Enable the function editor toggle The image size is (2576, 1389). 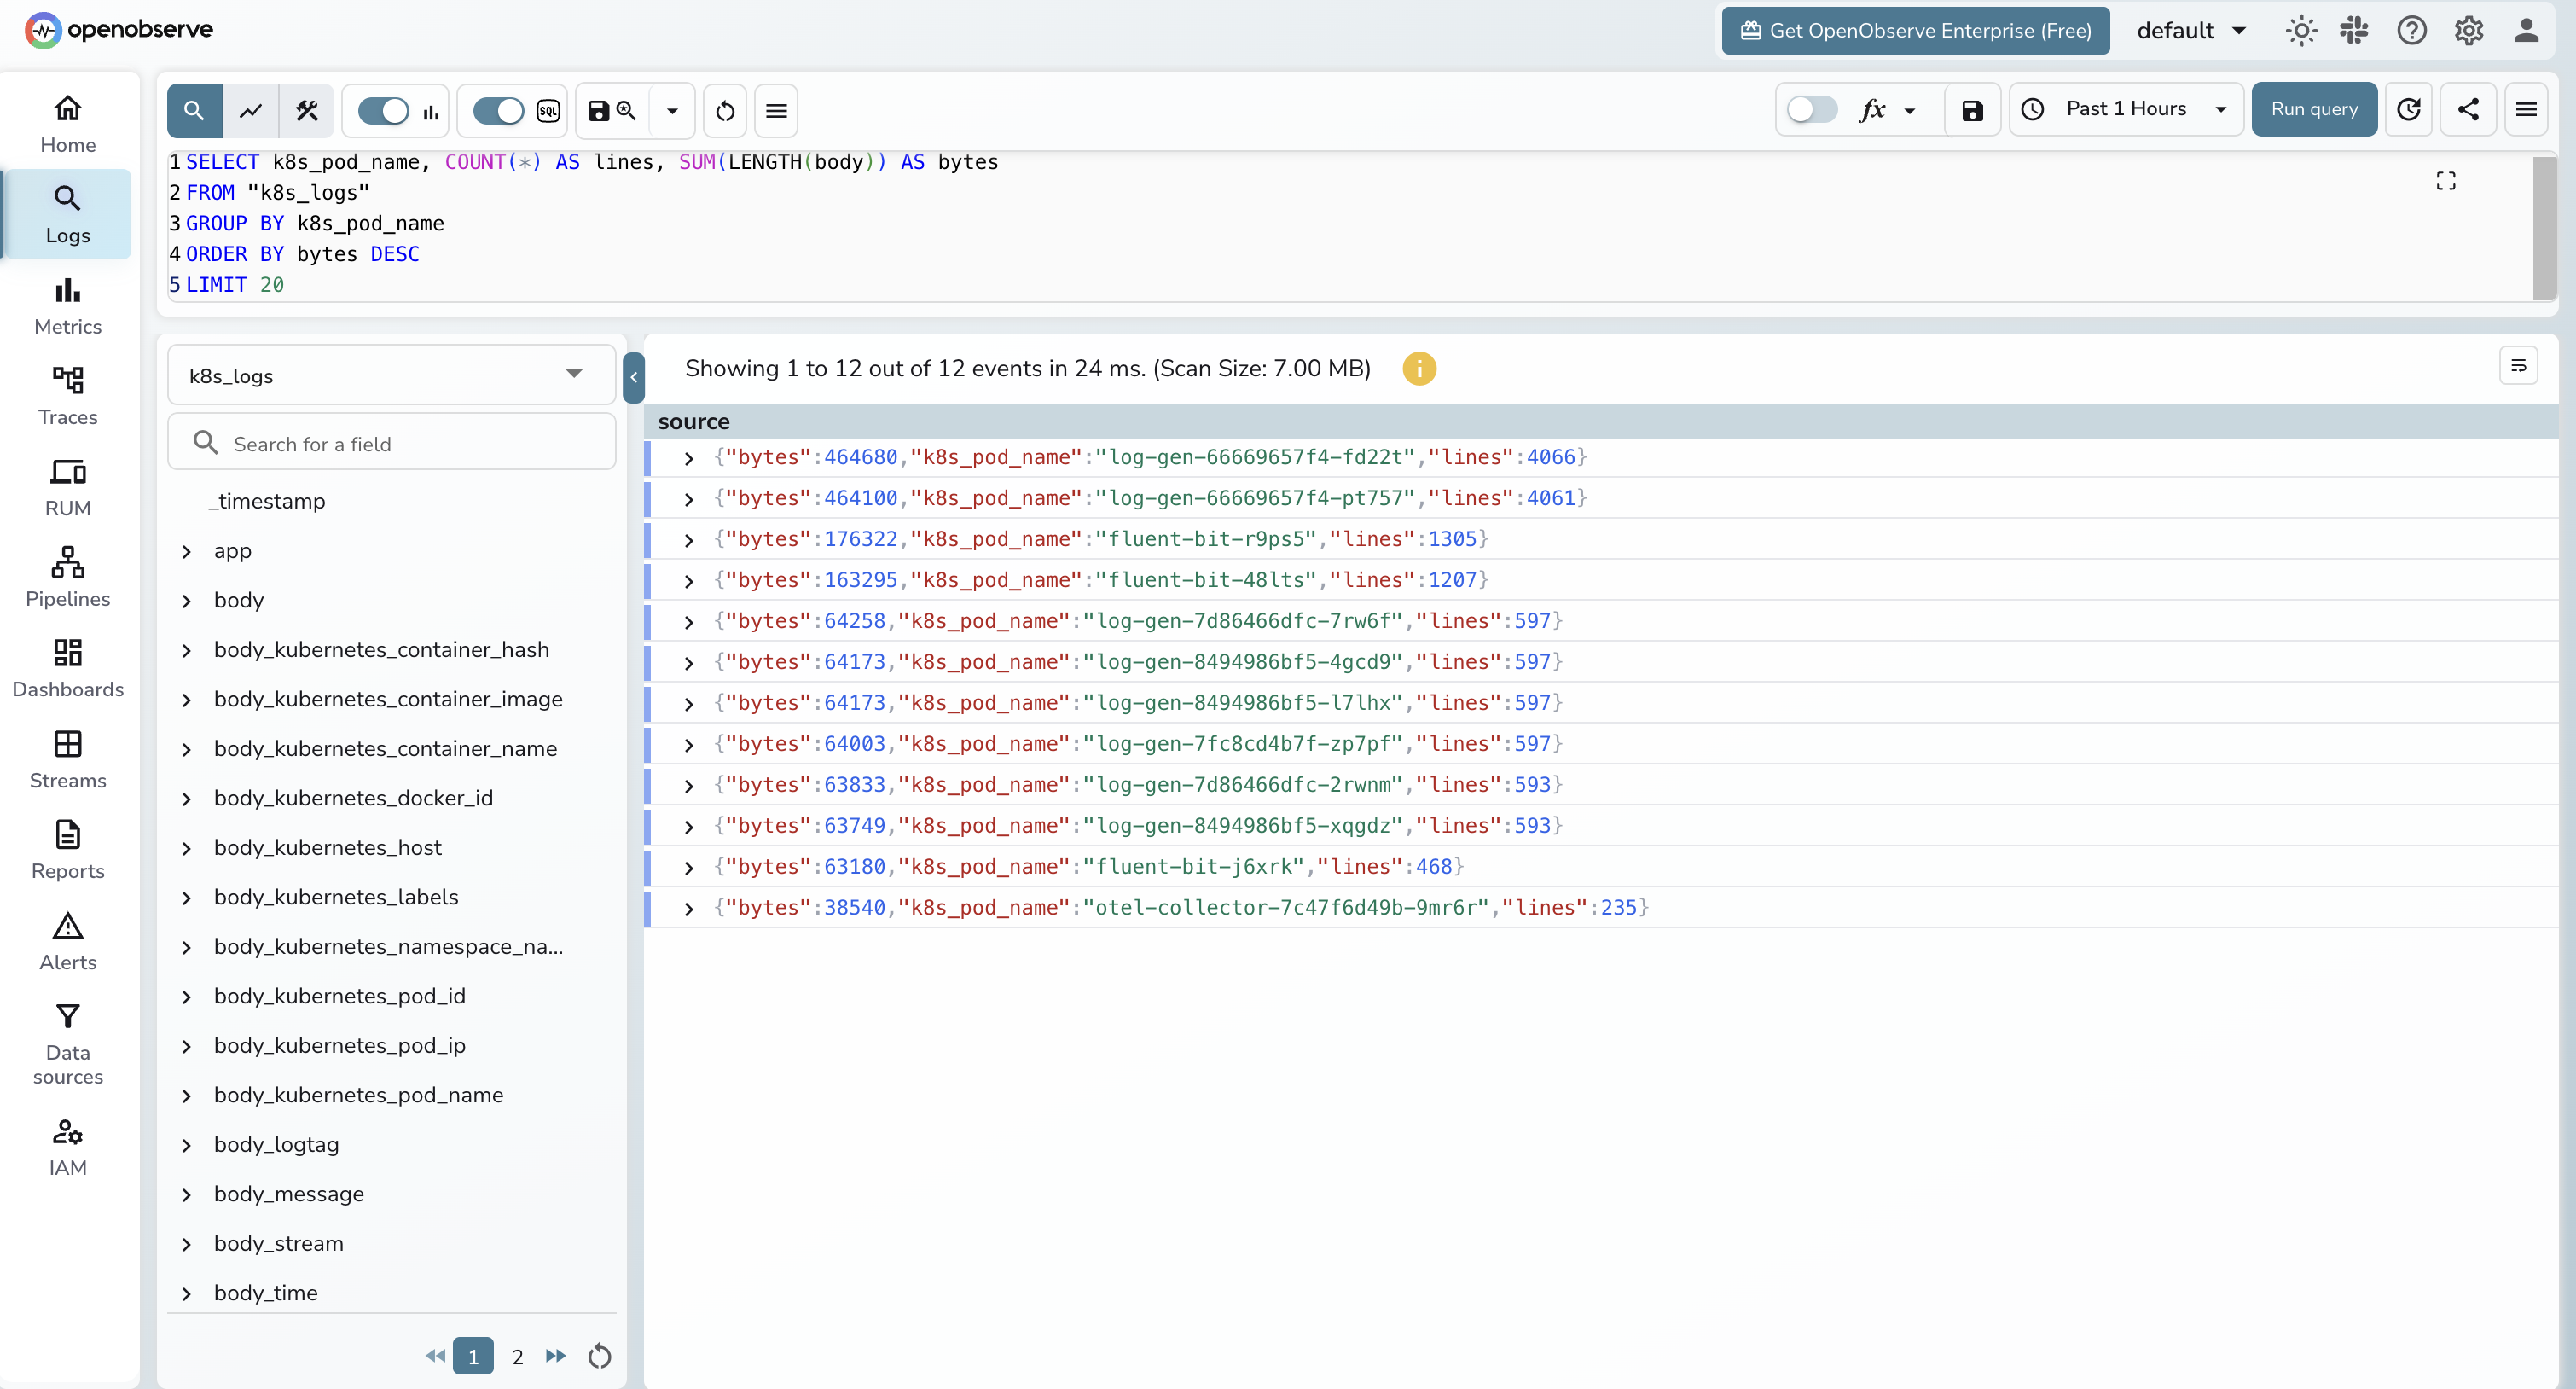tap(1812, 109)
